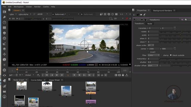Image resolution: width=191 pixels, height=107 pixels.
Task: Adjust the rotate slider
Action: pos(175,32)
